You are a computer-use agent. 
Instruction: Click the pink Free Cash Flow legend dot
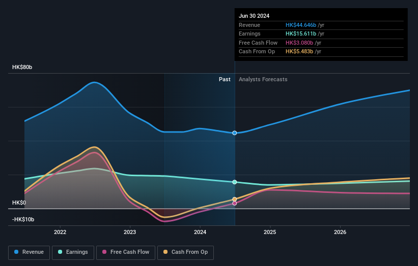click(x=104, y=252)
